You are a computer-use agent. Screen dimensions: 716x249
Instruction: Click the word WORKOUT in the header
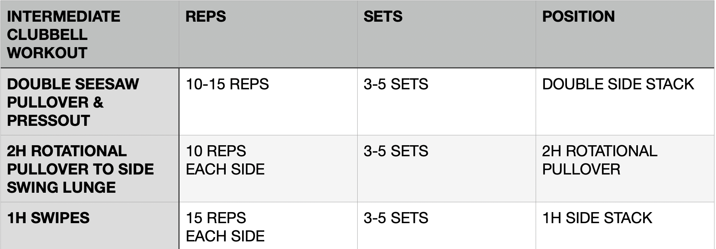tap(47, 53)
